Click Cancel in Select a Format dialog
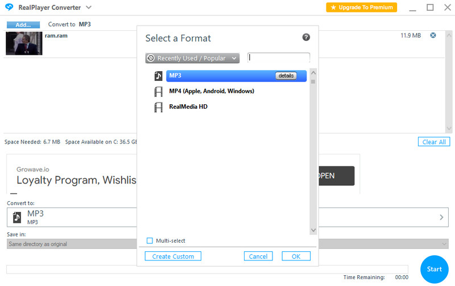Screen dimensions: 455x286 [258, 256]
